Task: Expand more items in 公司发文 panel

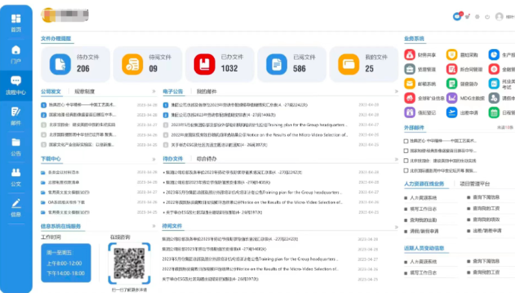Action: point(154,91)
